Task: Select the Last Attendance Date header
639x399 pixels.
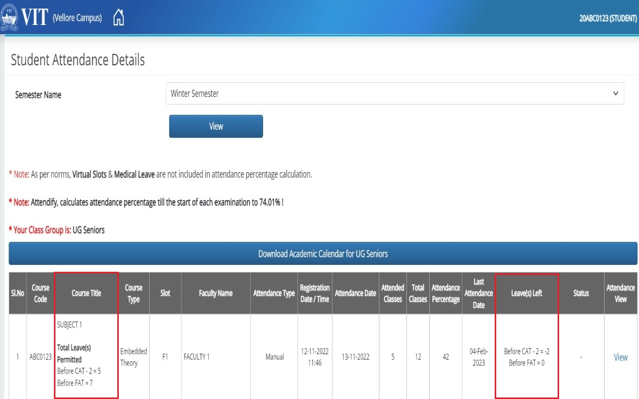Action: point(478,293)
